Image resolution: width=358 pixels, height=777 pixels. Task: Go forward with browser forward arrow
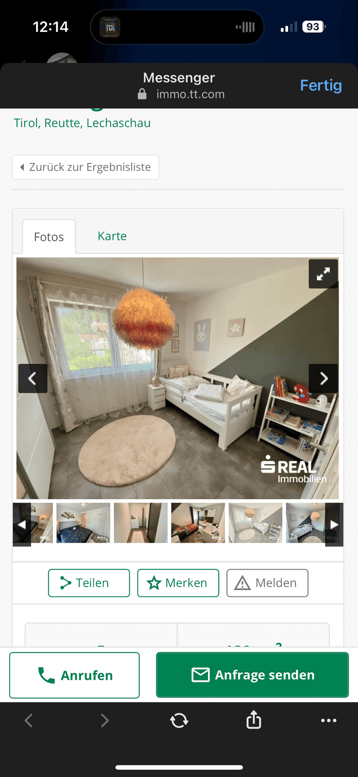[104, 720]
